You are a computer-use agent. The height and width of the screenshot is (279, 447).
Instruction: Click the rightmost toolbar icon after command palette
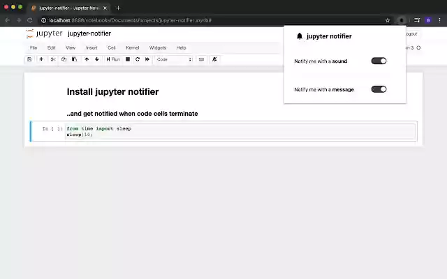214,59
